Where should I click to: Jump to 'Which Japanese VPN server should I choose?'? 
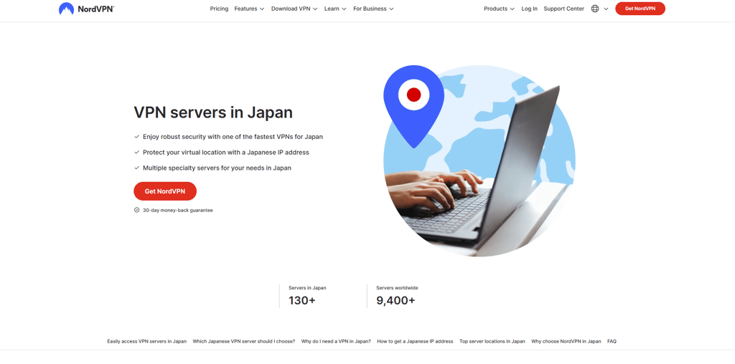click(x=244, y=341)
